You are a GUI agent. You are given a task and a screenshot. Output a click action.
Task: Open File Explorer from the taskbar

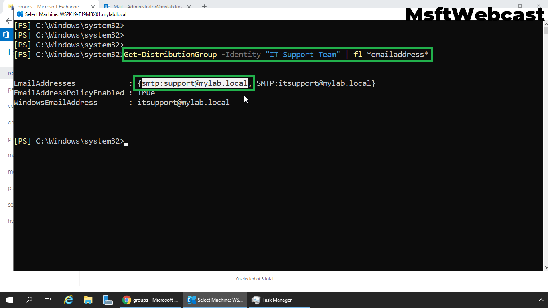(x=88, y=300)
